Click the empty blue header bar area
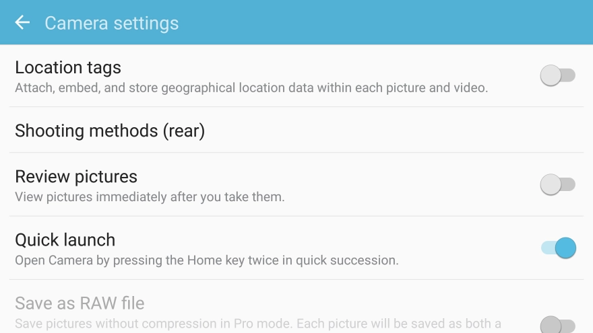 [385, 23]
